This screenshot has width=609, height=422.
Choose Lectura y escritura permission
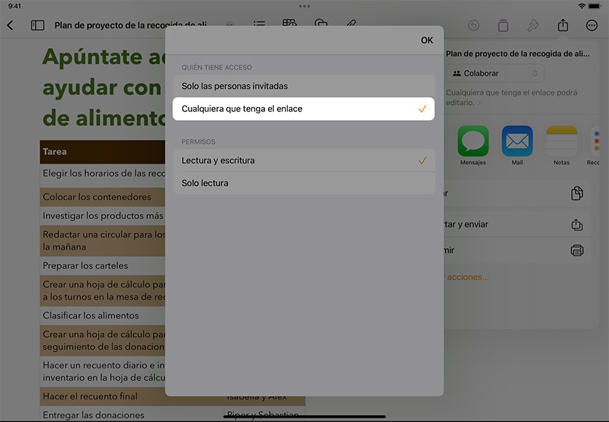click(x=304, y=161)
